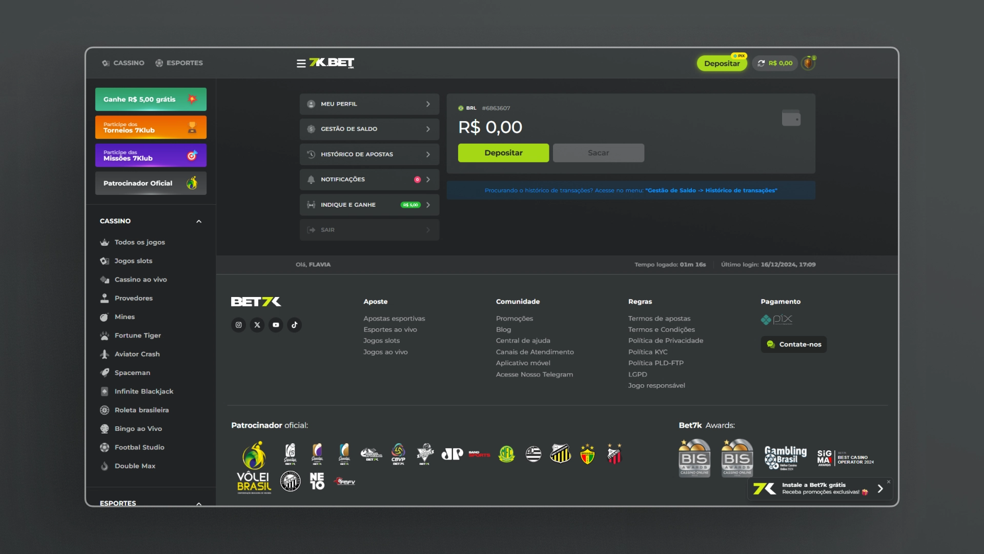Click the SiGMA Best Casino Operator 2024 badge

click(846, 458)
